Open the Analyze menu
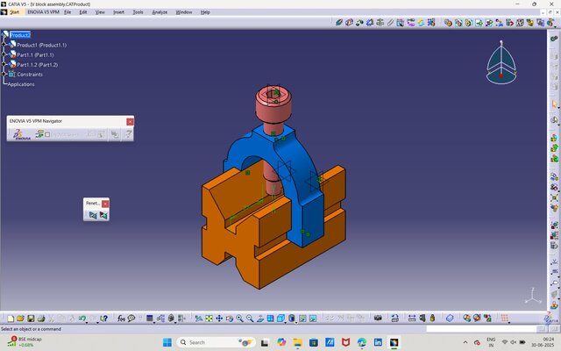The width and height of the screenshot is (561, 351). coord(160,12)
